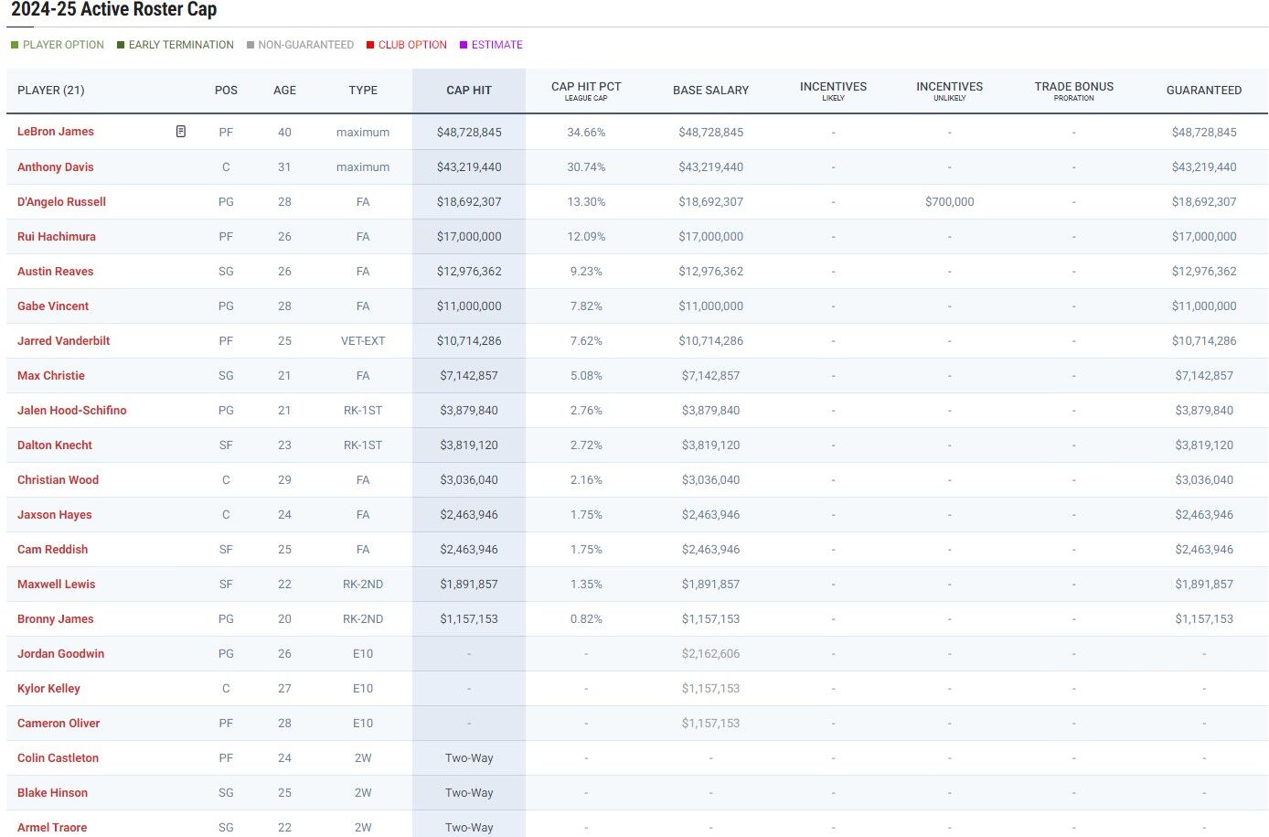The image size is (1269, 837).
Task: Open Gabe Vincent player link
Action: 53,306
